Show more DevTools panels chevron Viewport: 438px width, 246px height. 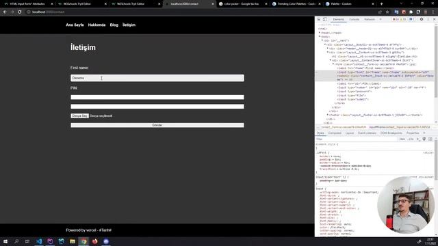click(x=381, y=19)
